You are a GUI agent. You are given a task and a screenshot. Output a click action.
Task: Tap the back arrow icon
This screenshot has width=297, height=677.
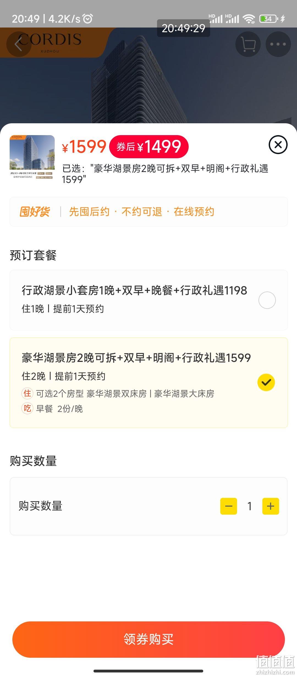19,44
